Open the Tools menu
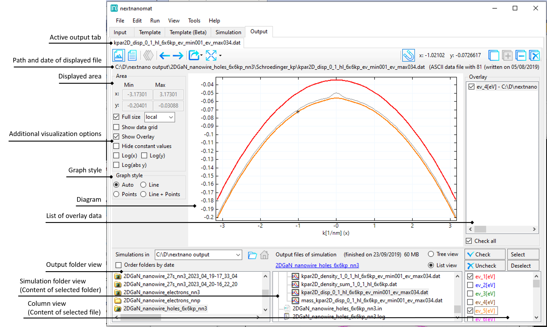This screenshot has width=547, height=327. pos(194,21)
